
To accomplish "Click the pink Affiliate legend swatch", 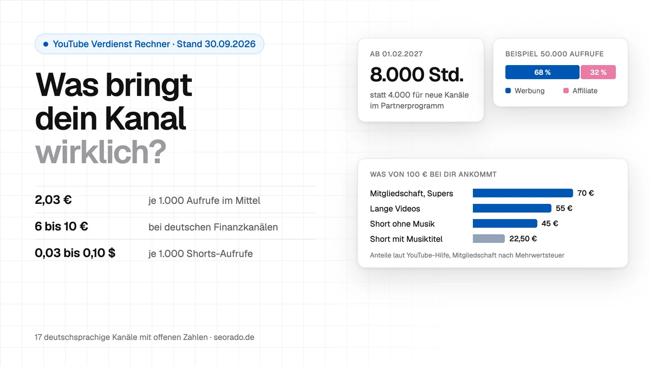I will click(566, 91).
